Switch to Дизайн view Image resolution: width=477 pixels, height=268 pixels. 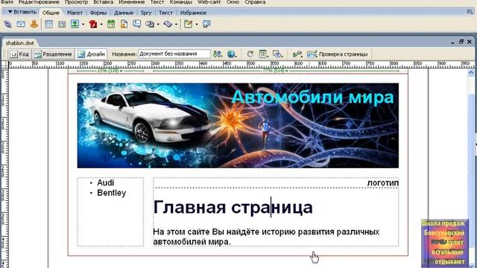tap(91, 54)
